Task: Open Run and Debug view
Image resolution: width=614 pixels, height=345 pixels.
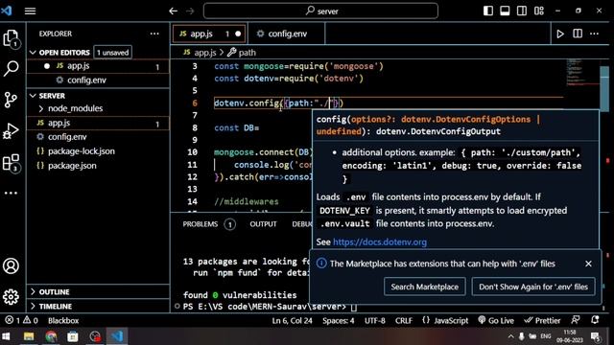Action: 11,131
